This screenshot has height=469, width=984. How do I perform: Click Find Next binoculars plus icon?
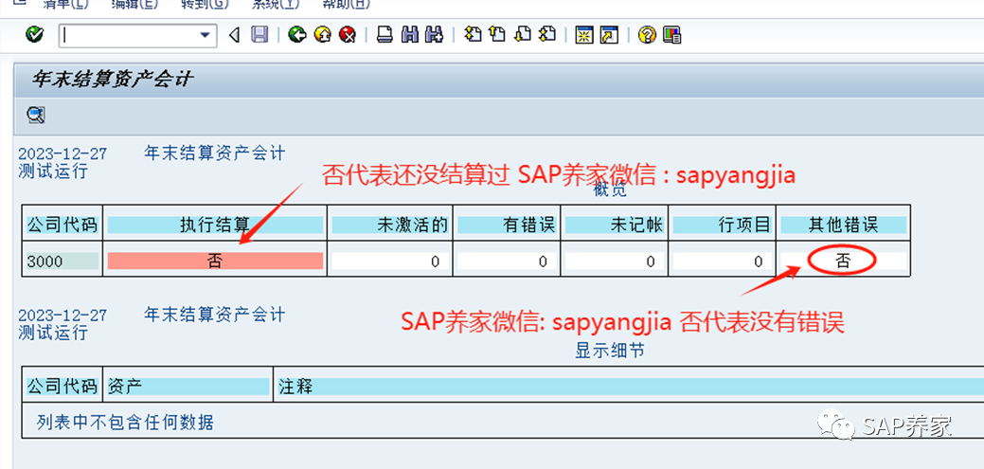pyautogui.click(x=435, y=34)
